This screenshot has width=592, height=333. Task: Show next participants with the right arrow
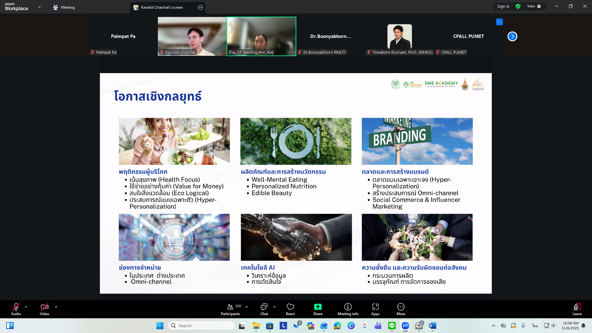coord(512,36)
